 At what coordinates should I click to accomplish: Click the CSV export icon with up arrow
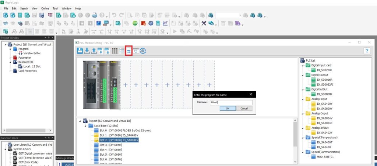pos(108,51)
